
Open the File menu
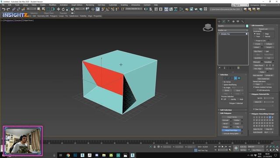[x=3, y=5]
